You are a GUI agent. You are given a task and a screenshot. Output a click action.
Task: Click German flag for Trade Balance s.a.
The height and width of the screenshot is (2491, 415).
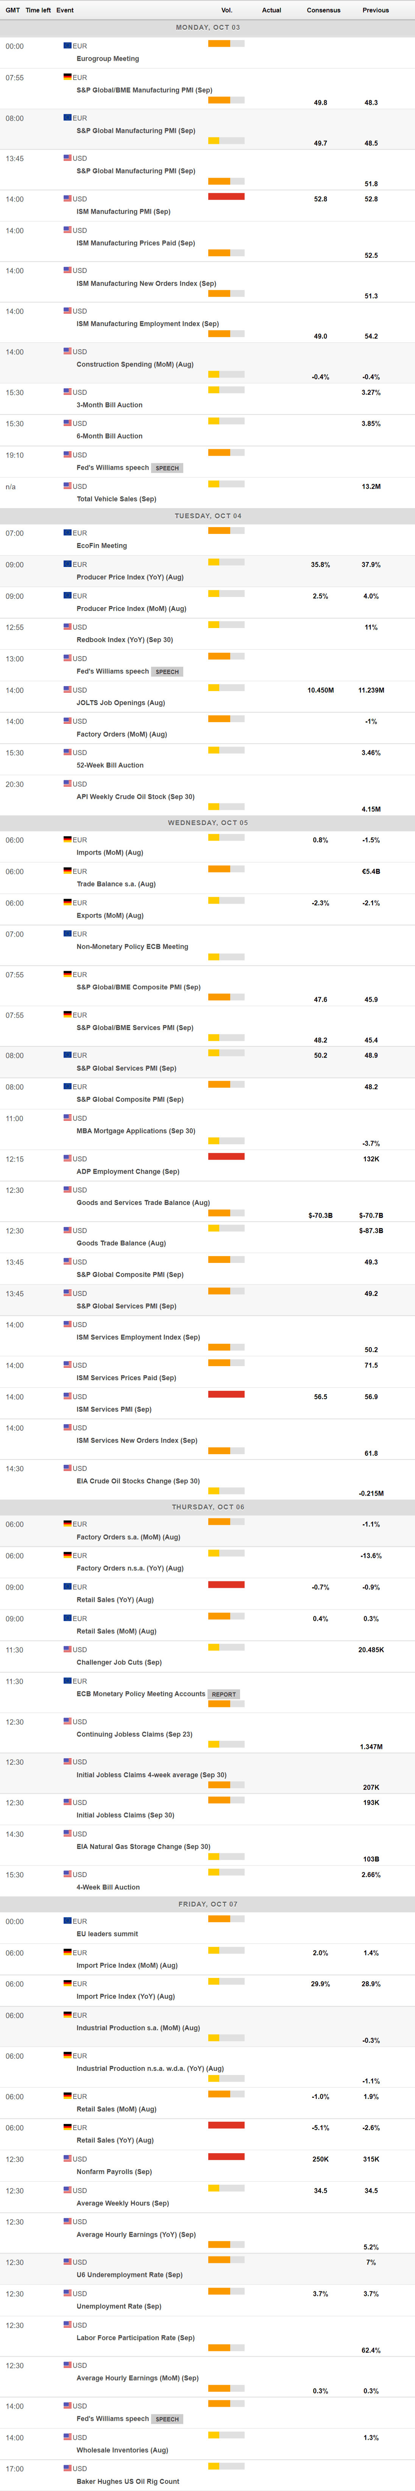(x=67, y=871)
